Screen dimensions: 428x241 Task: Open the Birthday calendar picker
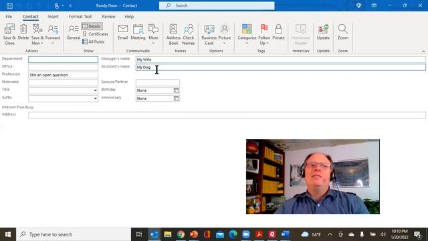click(176, 90)
